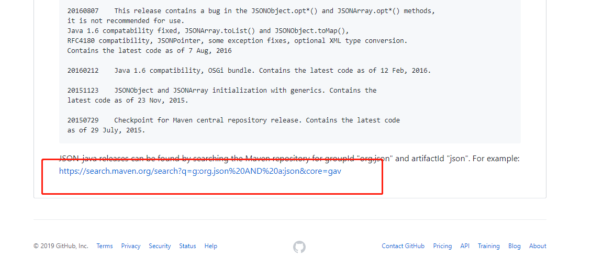Click release number 20150729 in the notes
603x268 pixels.
83,120
